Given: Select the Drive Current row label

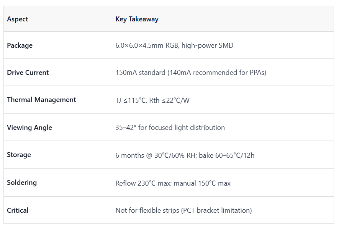Looking at the screenshot, I should [x=28, y=73].
